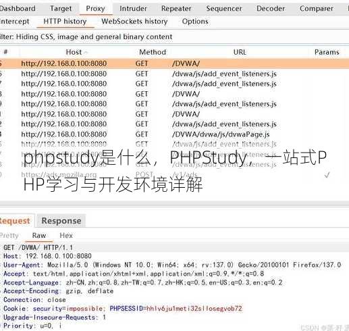Viewport: 349px width, 331px height.
Task: Select the https://ads.mozilla.org POST row
Action: coord(174,174)
